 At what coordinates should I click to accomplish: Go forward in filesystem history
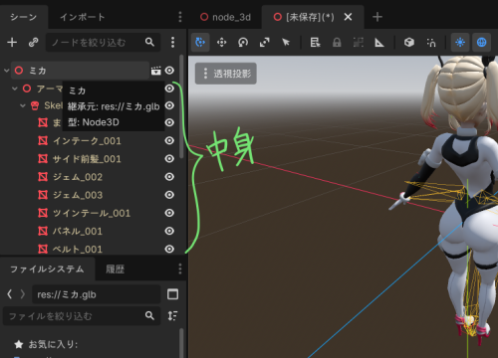(23, 294)
